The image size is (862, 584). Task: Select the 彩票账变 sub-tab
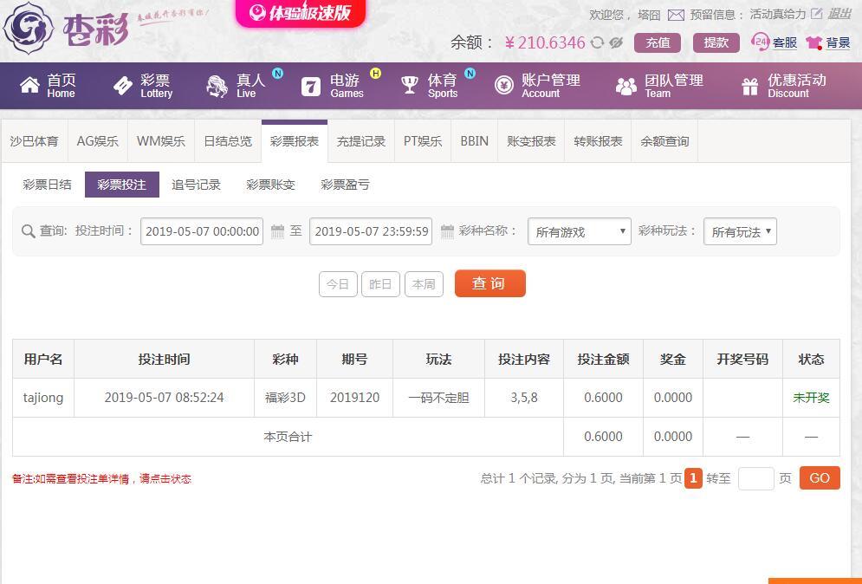[x=271, y=185]
